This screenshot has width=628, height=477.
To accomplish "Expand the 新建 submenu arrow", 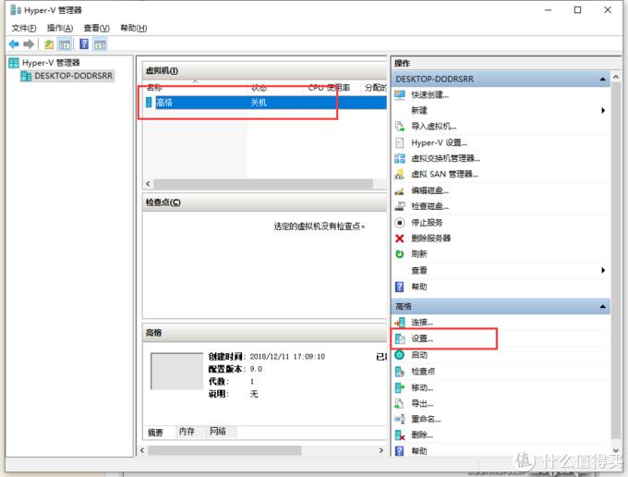I will [x=603, y=111].
